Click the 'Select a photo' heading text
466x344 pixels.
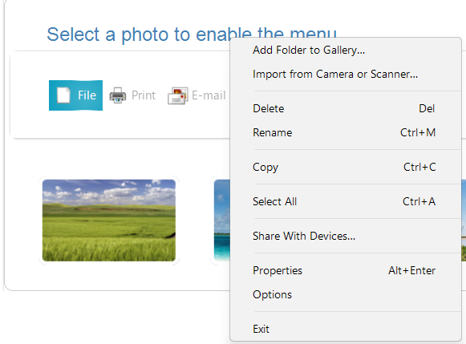(x=192, y=34)
